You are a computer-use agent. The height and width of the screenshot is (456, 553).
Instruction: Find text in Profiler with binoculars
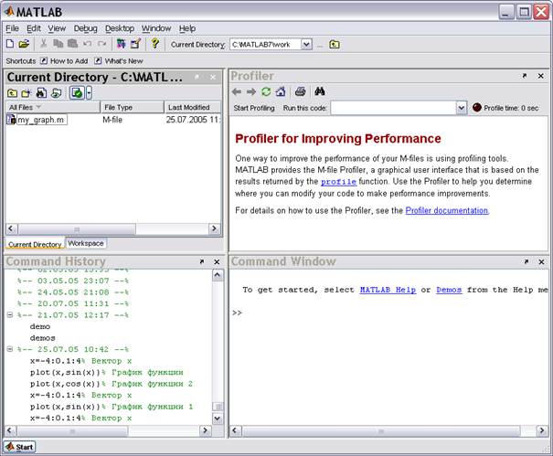[x=320, y=91]
